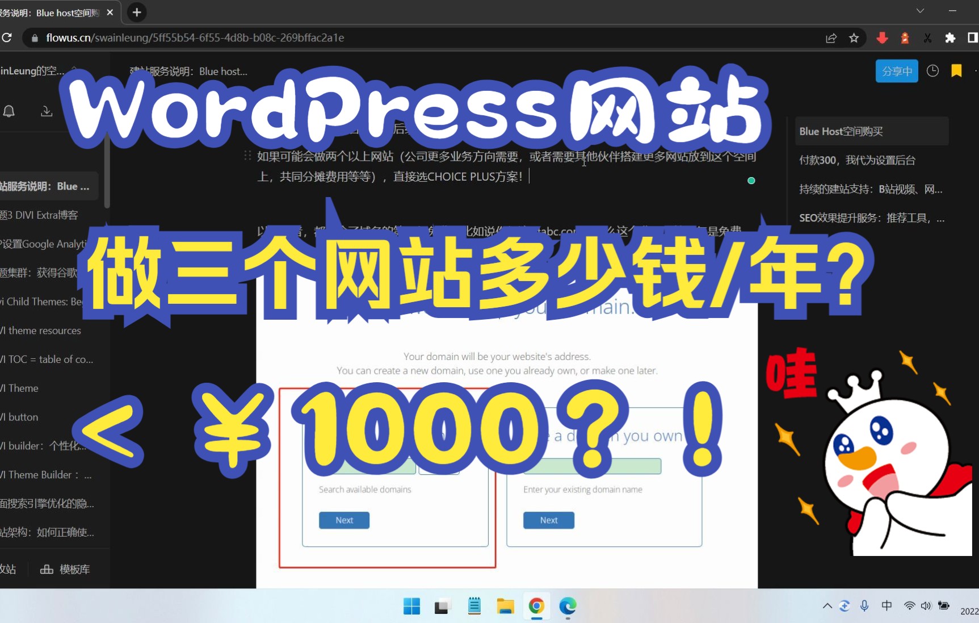The width and height of the screenshot is (979, 623).
Task: Toggle the bookmark star in the address bar
Action: pos(854,38)
